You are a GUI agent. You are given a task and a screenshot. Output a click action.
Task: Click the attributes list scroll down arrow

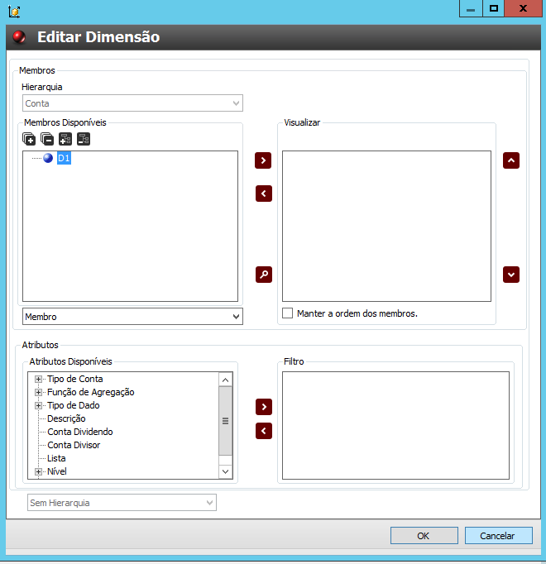point(225,471)
